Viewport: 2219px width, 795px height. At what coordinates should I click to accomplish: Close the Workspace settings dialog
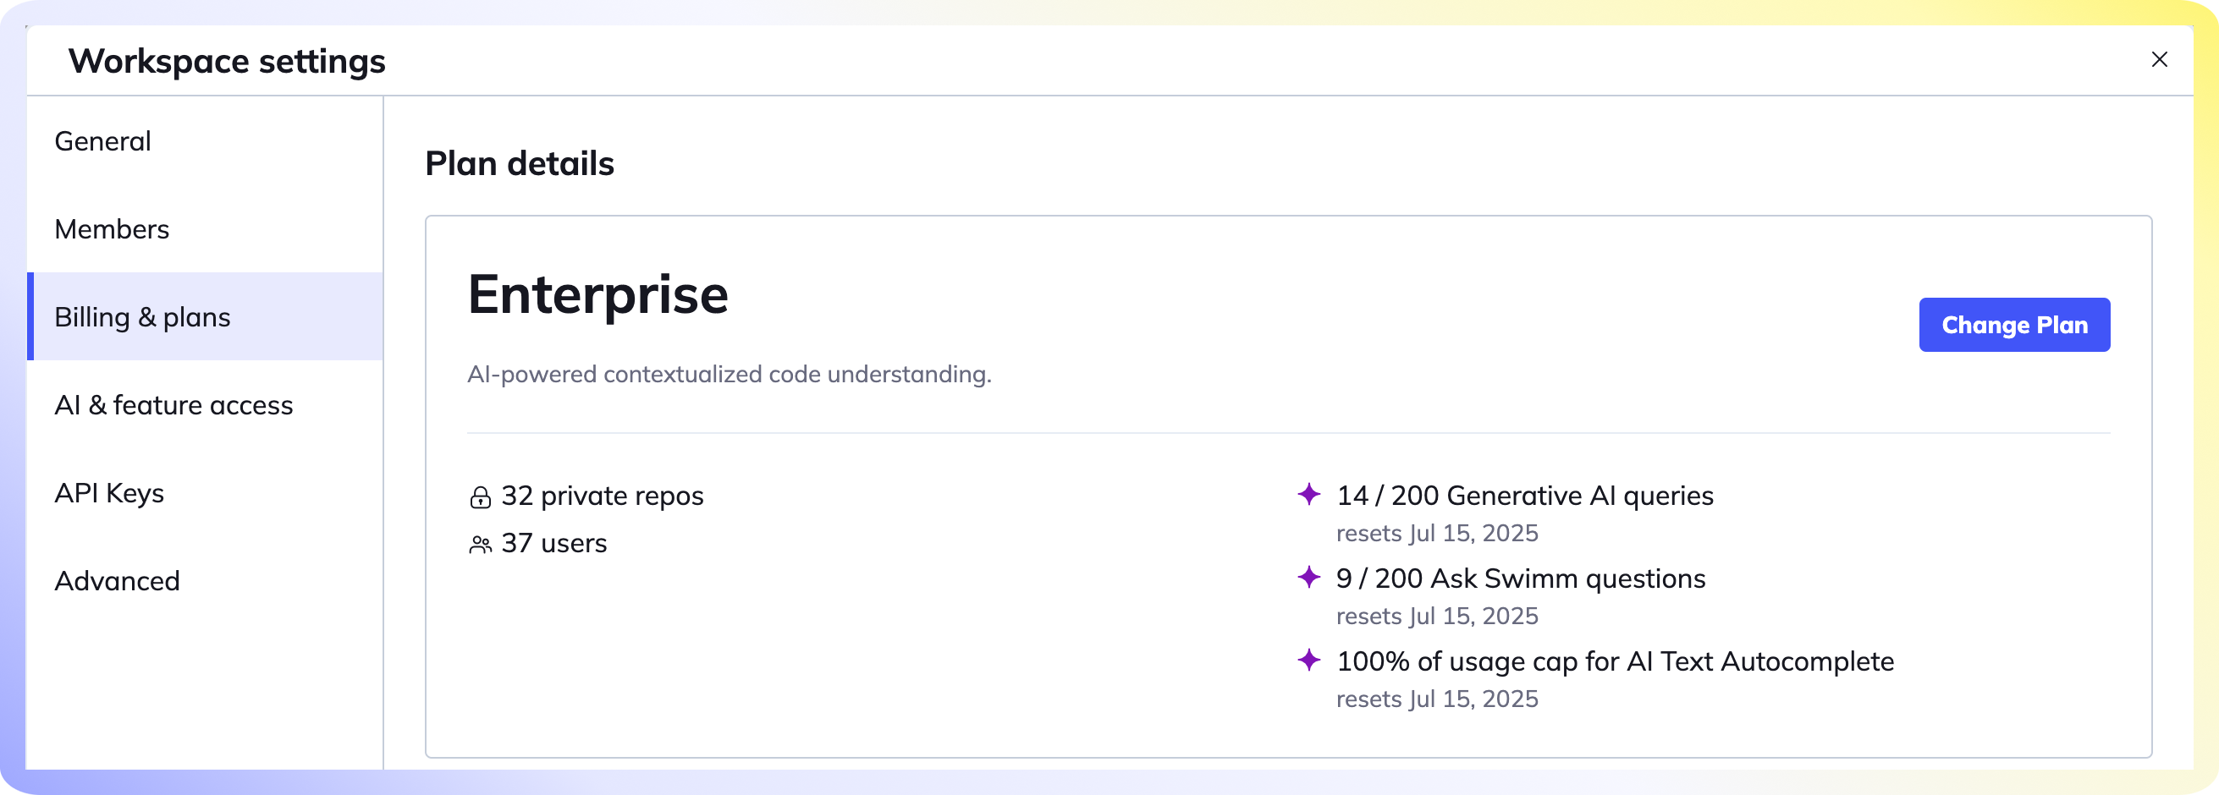(x=2159, y=59)
